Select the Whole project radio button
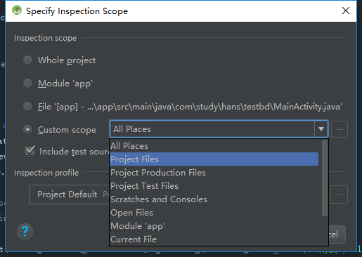Screen dimensions: 362x257 (x=27, y=60)
